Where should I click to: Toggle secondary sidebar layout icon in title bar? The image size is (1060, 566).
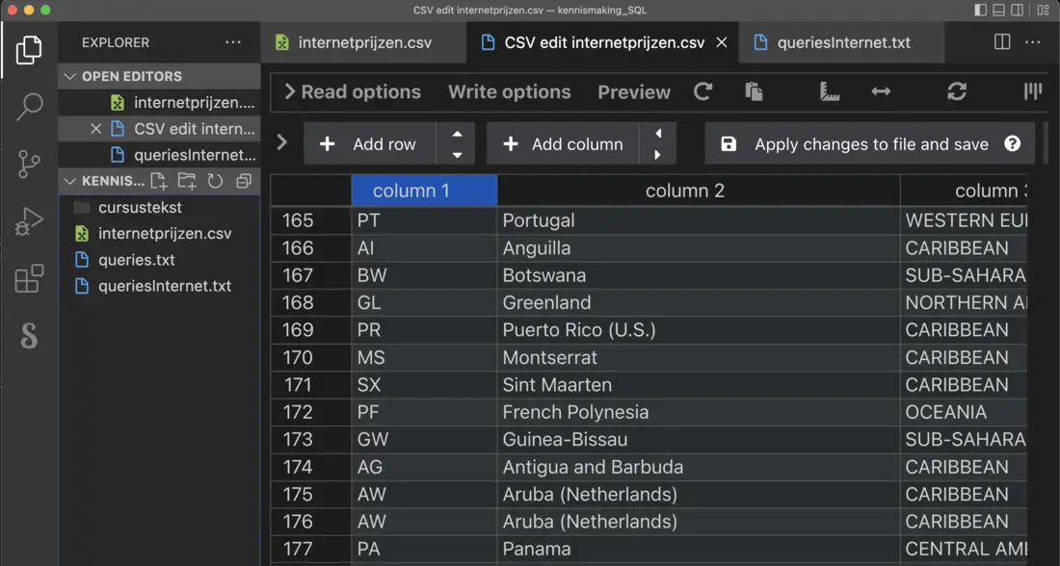pos(1018,11)
